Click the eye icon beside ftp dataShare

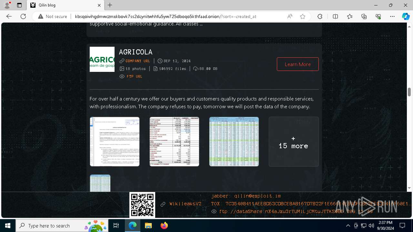click(214, 211)
